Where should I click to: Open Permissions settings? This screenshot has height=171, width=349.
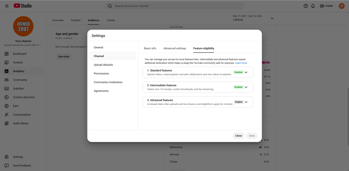[x=113, y=73]
